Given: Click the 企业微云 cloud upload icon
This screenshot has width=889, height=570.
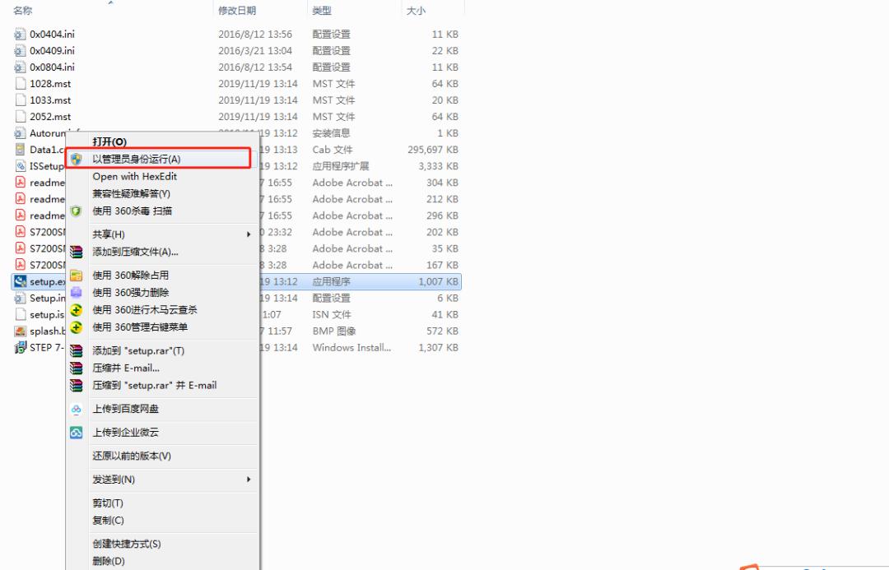Looking at the screenshot, I should tap(76, 433).
